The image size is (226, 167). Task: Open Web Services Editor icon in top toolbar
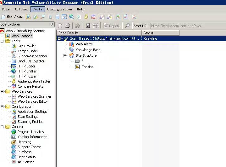click(109, 17)
